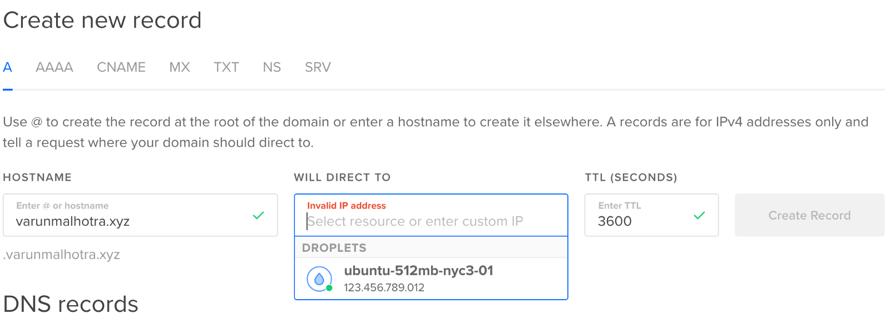Switch to the AAAA record tab
Viewport: 890px width, 318px height.
54,67
